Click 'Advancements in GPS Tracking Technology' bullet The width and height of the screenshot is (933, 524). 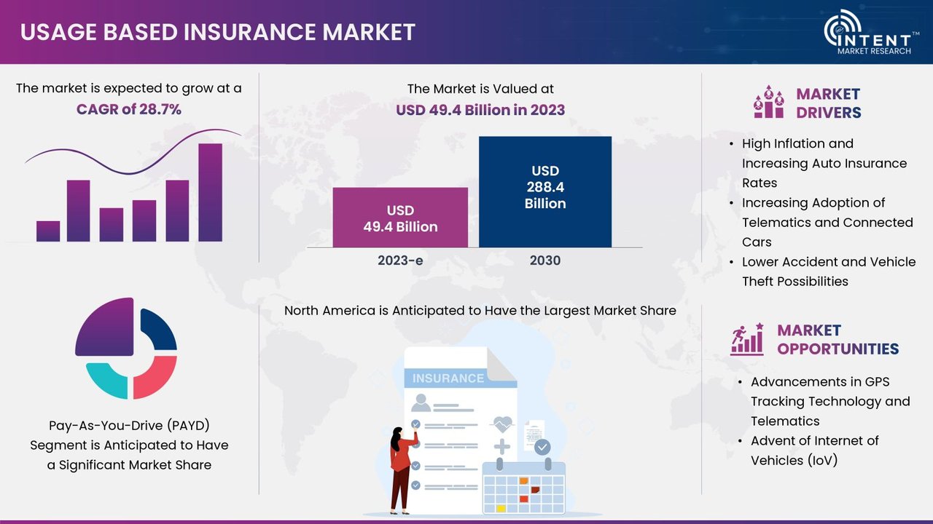tap(830, 401)
